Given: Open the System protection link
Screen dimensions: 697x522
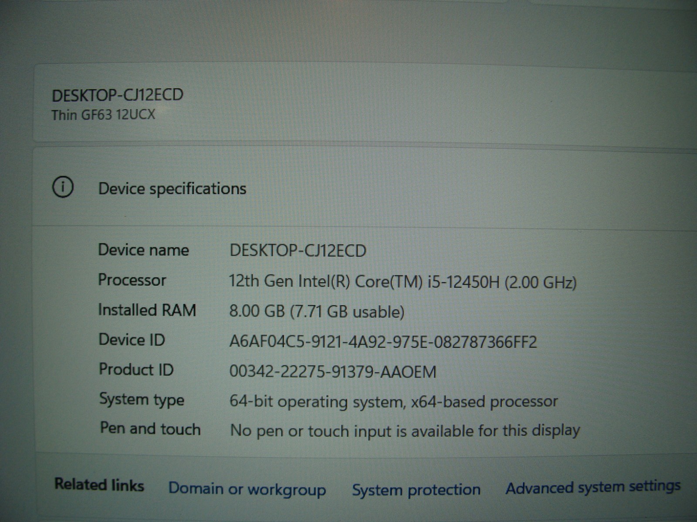Looking at the screenshot, I should [416, 490].
